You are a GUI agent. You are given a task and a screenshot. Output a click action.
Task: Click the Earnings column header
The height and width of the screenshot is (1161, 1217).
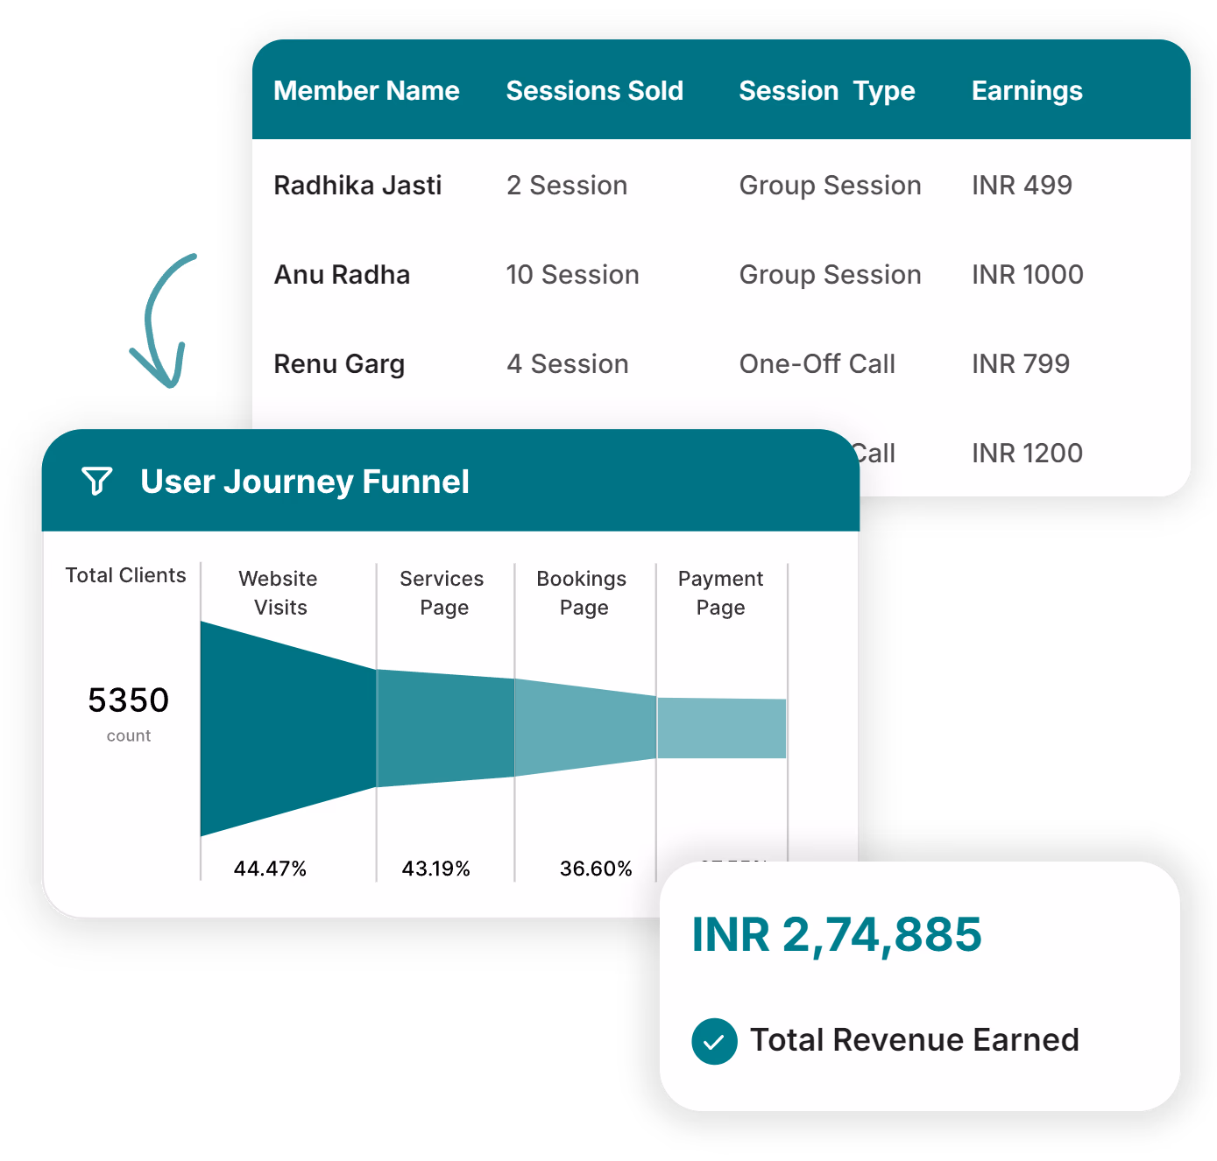[1027, 91]
